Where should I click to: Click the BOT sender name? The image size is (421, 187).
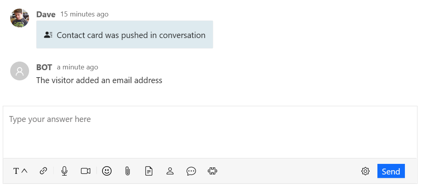pos(44,67)
